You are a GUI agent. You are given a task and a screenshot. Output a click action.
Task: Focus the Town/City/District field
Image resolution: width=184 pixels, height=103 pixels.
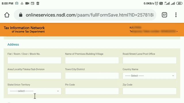tap(92, 76)
